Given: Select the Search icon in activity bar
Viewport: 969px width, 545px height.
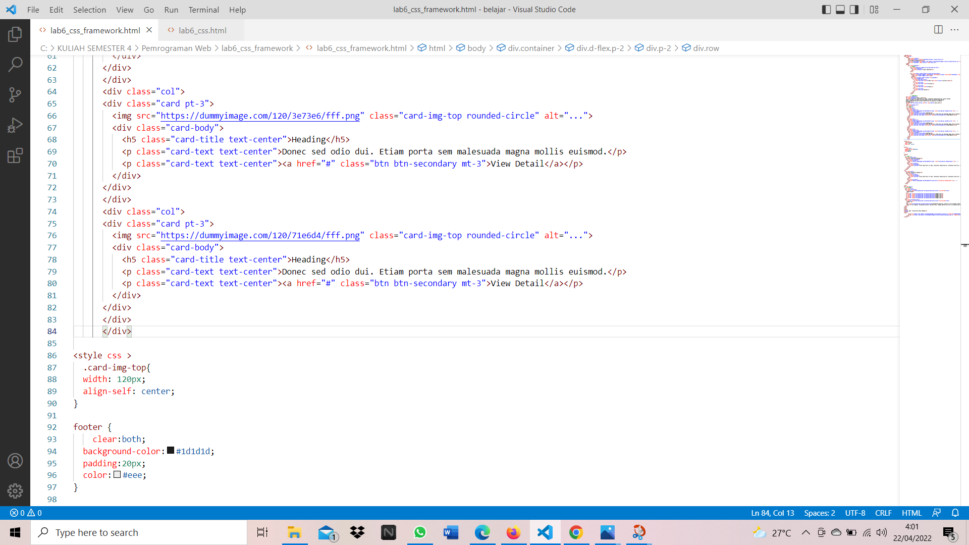Looking at the screenshot, I should 15,64.
